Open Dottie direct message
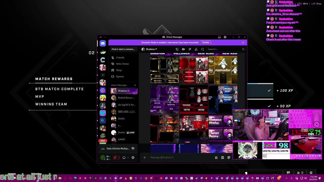This screenshot has height=182, width=324. pos(124,132)
